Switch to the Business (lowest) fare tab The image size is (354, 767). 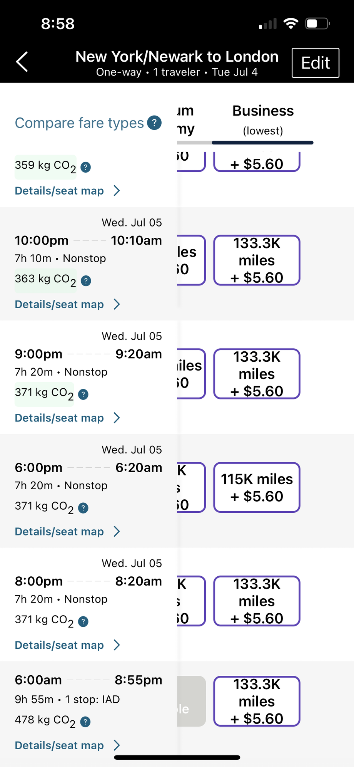click(x=263, y=120)
